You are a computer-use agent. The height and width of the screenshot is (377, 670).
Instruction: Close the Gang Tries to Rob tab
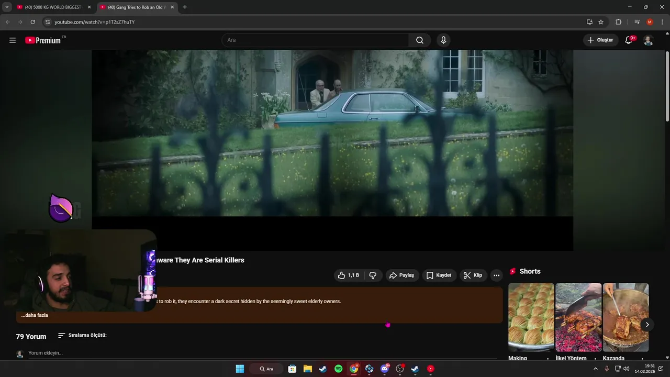click(x=172, y=7)
